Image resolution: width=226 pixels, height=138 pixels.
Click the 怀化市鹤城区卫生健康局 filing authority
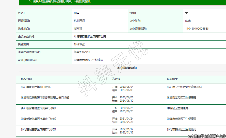(182, 129)
